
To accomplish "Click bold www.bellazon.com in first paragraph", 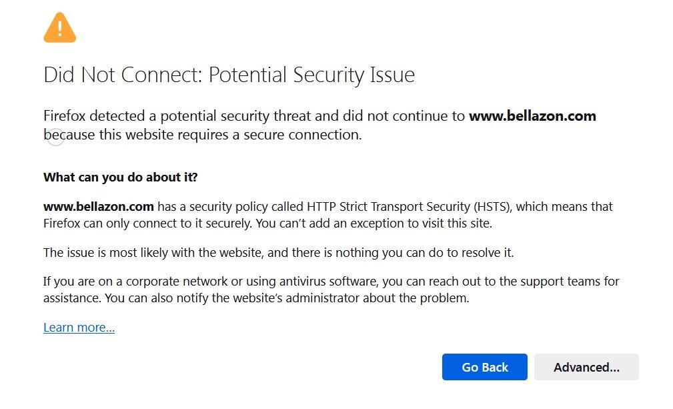I will pyautogui.click(x=532, y=116).
